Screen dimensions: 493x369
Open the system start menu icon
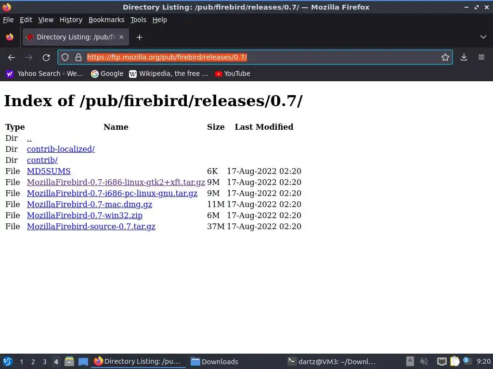8,361
